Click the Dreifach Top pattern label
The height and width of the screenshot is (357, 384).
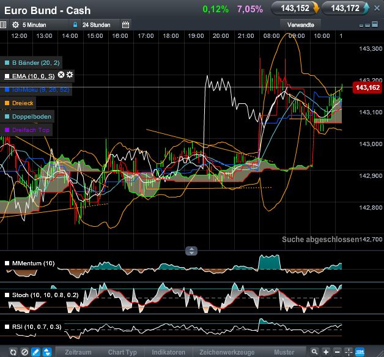pyautogui.click(x=31, y=130)
